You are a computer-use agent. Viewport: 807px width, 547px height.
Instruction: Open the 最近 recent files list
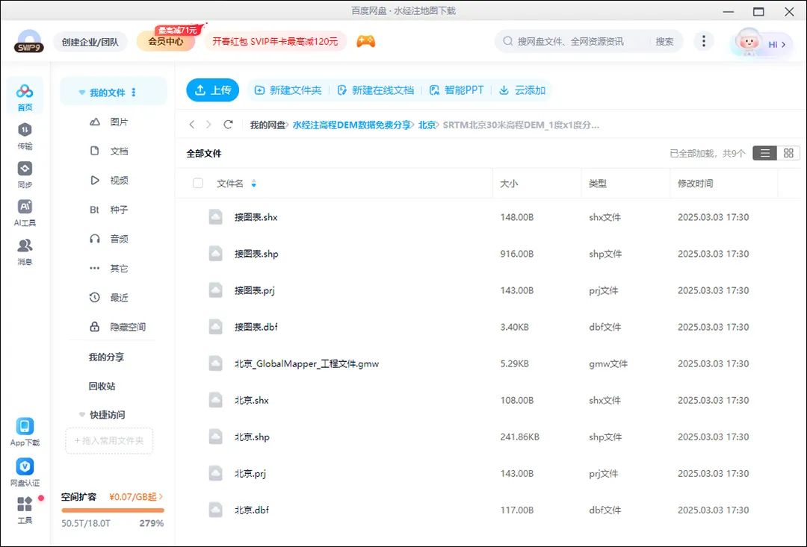click(x=109, y=298)
